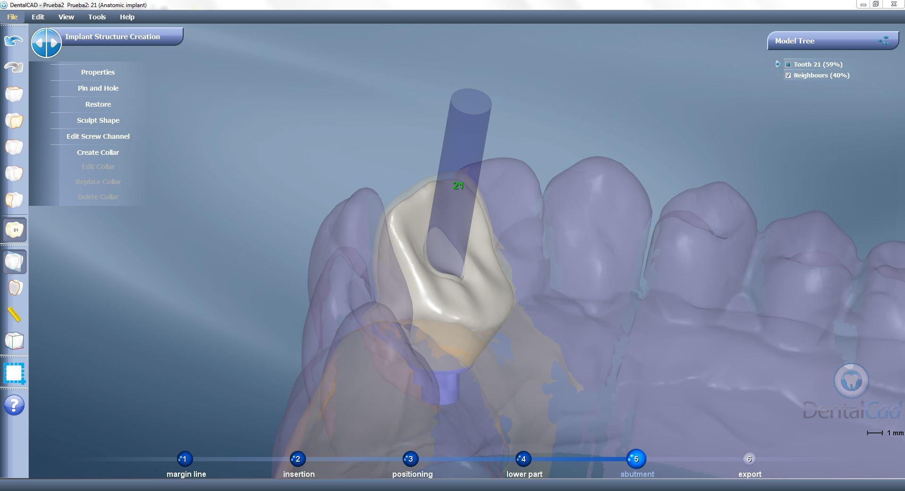905x491 pixels.
Task: Click the Sculpt Shape button
Action: tap(98, 120)
